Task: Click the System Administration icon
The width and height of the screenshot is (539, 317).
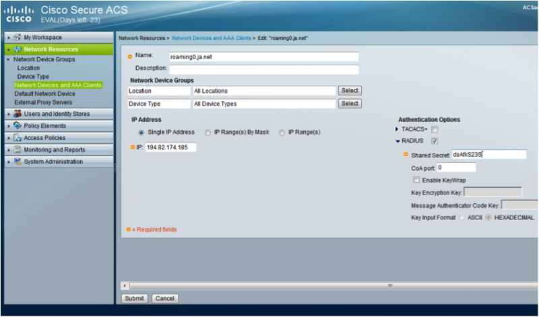Action: coord(18,162)
